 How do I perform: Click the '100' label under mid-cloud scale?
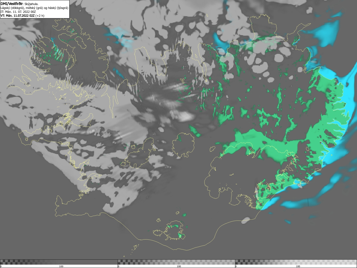coord(179,266)
